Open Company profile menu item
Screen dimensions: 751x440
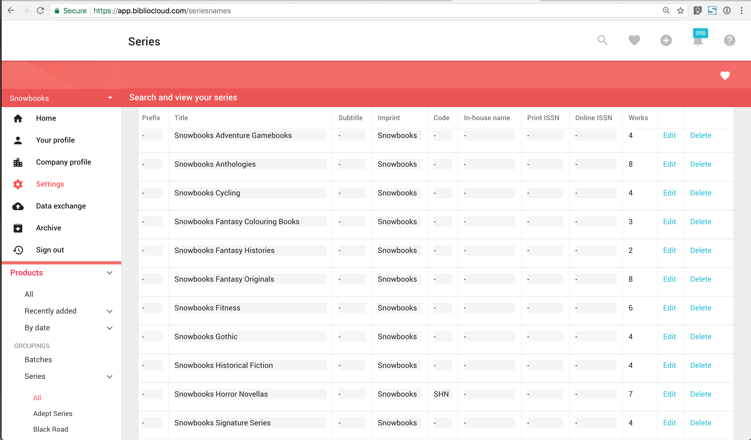[63, 162]
